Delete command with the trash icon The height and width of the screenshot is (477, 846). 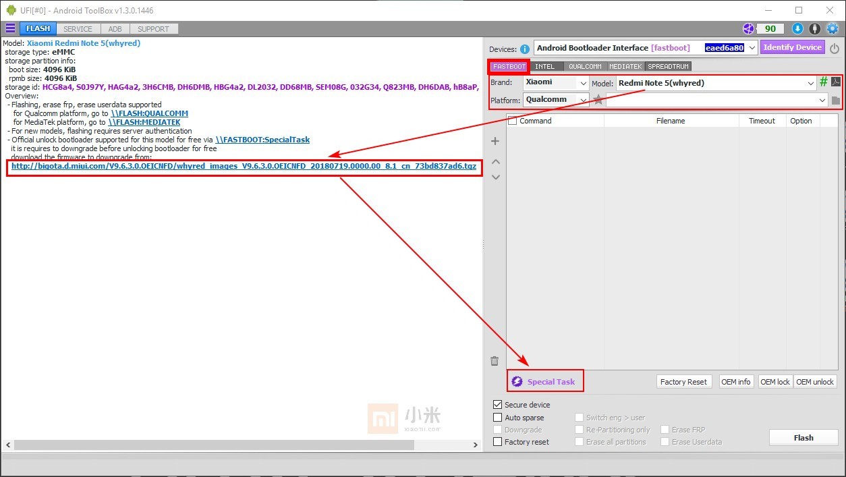coord(495,361)
